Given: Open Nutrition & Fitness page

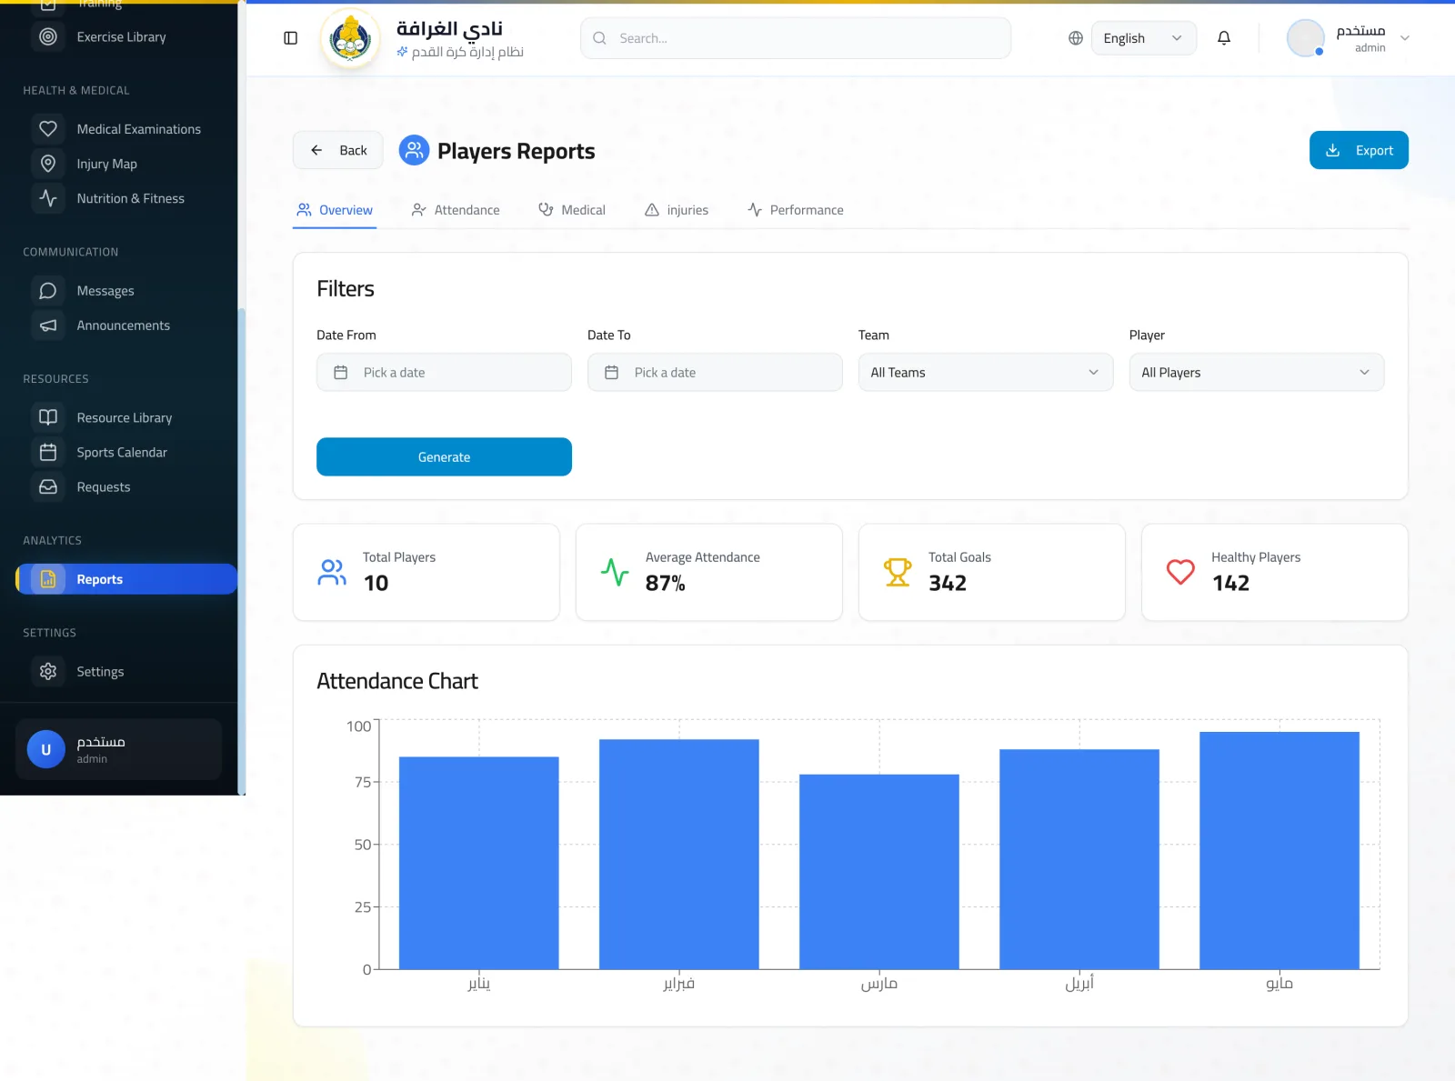Looking at the screenshot, I should click(x=130, y=198).
